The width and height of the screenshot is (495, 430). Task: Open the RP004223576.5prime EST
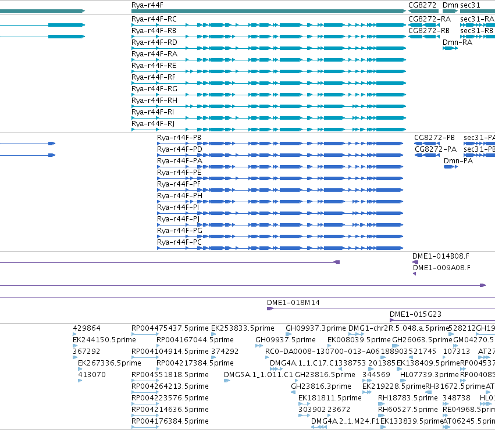point(170,399)
